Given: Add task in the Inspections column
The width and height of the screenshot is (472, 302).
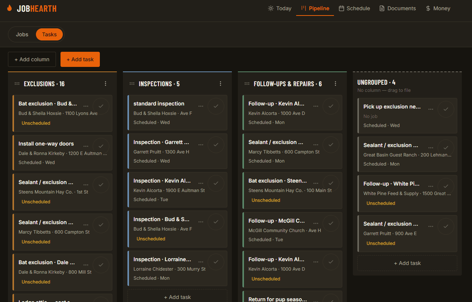Looking at the screenshot, I should pos(177,297).
